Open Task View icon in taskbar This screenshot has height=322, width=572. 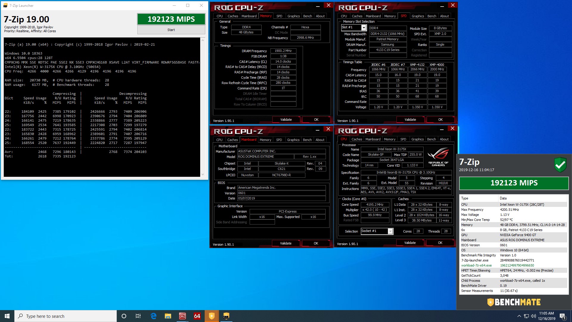138,316
